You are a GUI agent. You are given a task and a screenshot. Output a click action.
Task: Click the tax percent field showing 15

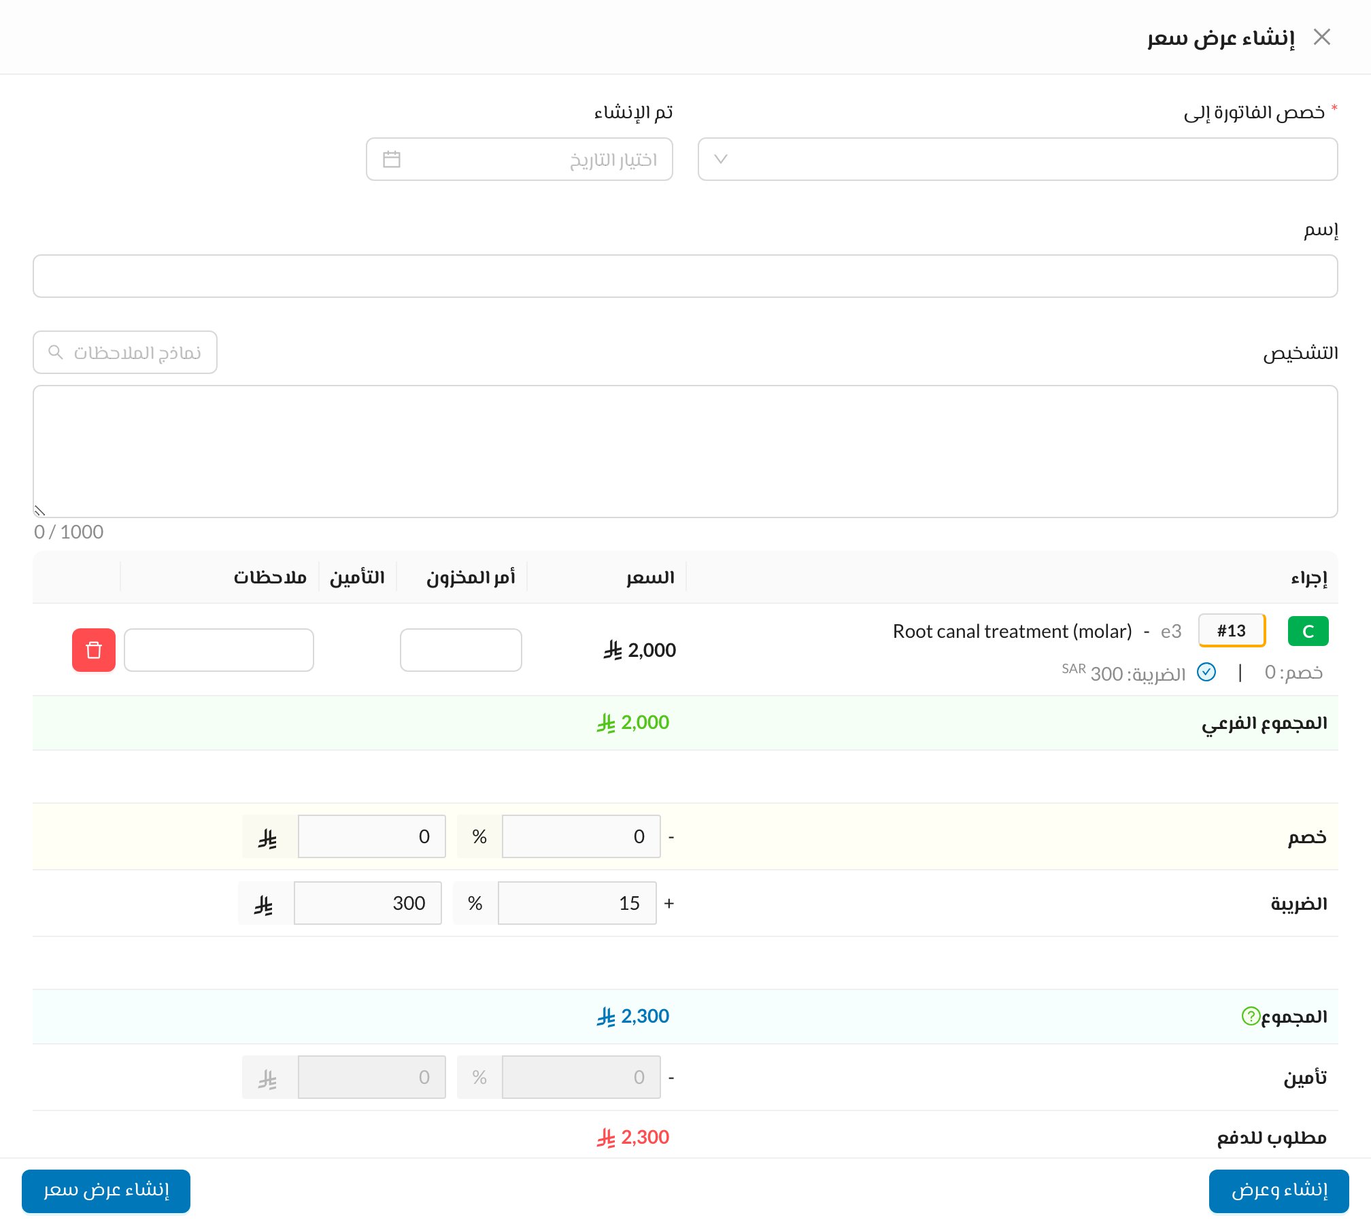click(577, 903)
